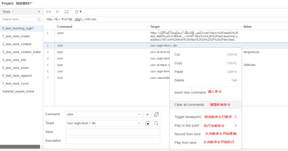The height and width of the screenshot is (151, 288).
Task: Open Tests panel dropdown arrow
Action: (x=13, y=12)
